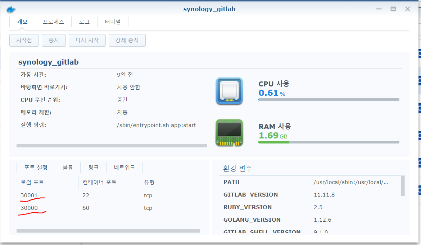Click the GITLAB_VERSION variable name
The height and width of the screenshot is (245, 421).
tap(250, 195)
